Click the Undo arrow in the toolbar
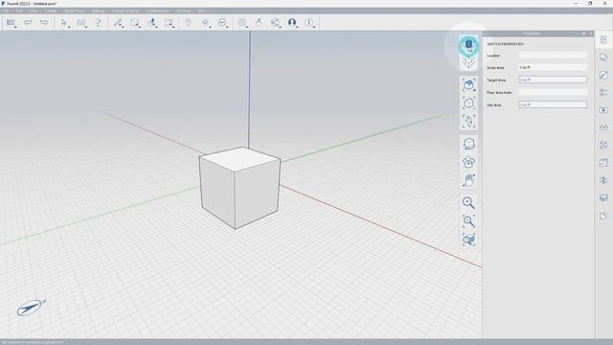Viewport: 613px width, 345px height. (x=28, y=22)
